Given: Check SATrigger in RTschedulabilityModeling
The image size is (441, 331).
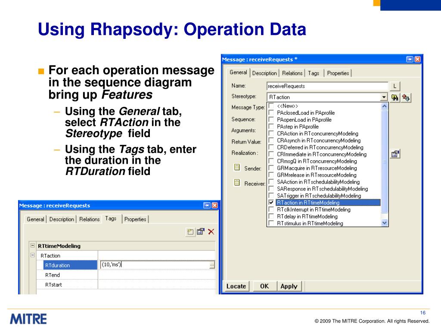Looking at the screenshot, I should [271, 196].
